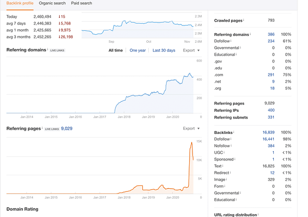The image size is (308, 217).
Task: Click info icon beside Dofollow under Backlinks
Action: (x=231, y=139)
